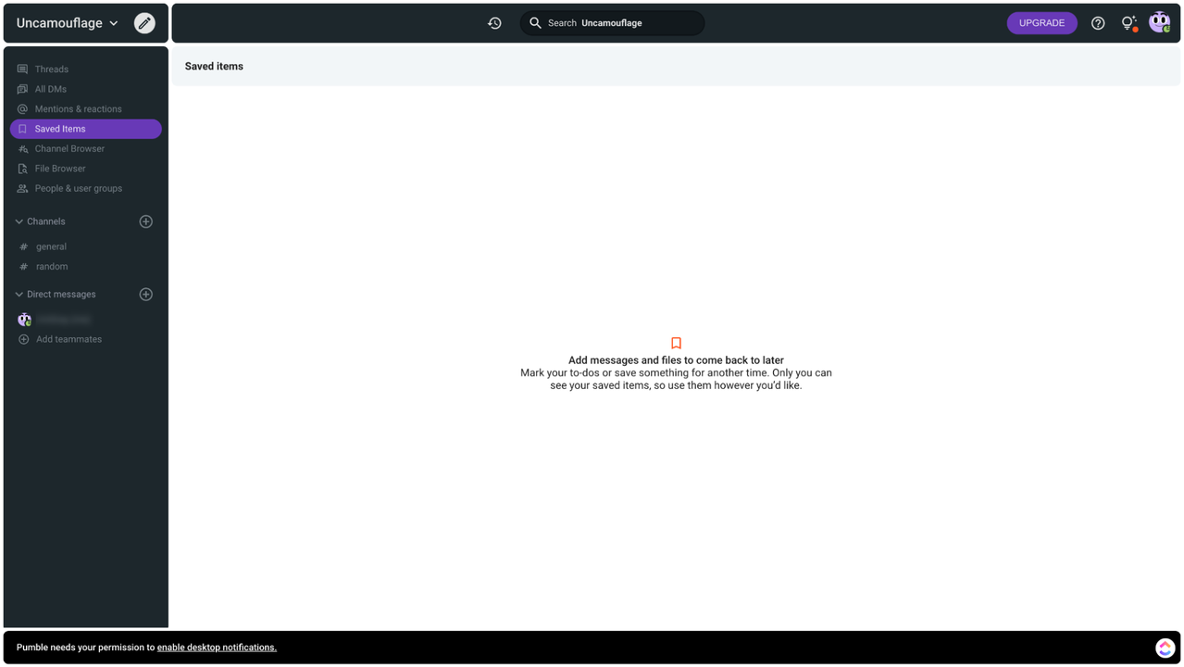Screen dimensions: 1184x667
Task: Click the File Browser icon
Action: click(x=23, y=169)
